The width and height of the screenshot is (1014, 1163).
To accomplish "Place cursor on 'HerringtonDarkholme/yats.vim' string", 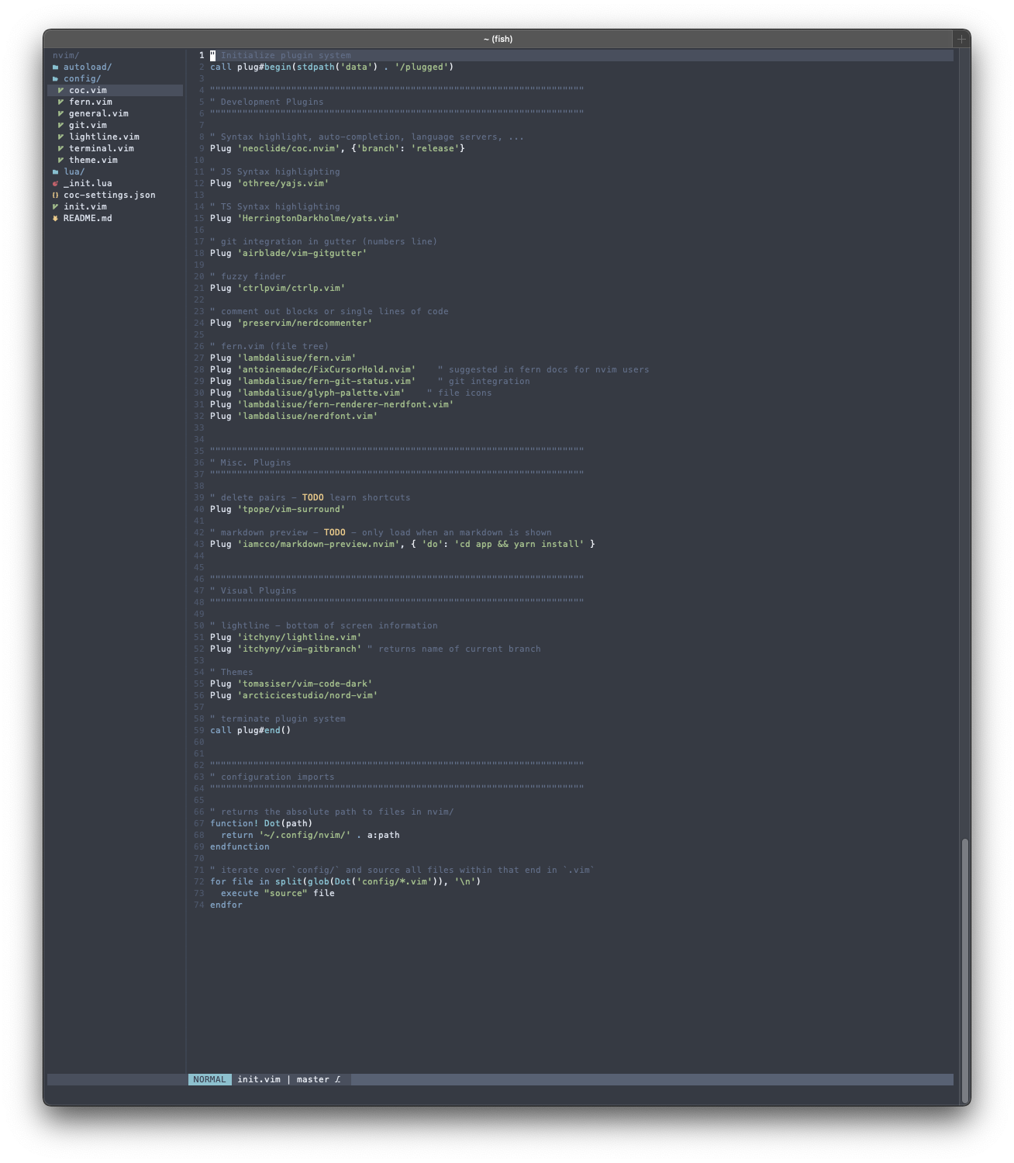I will coord(318,218).
